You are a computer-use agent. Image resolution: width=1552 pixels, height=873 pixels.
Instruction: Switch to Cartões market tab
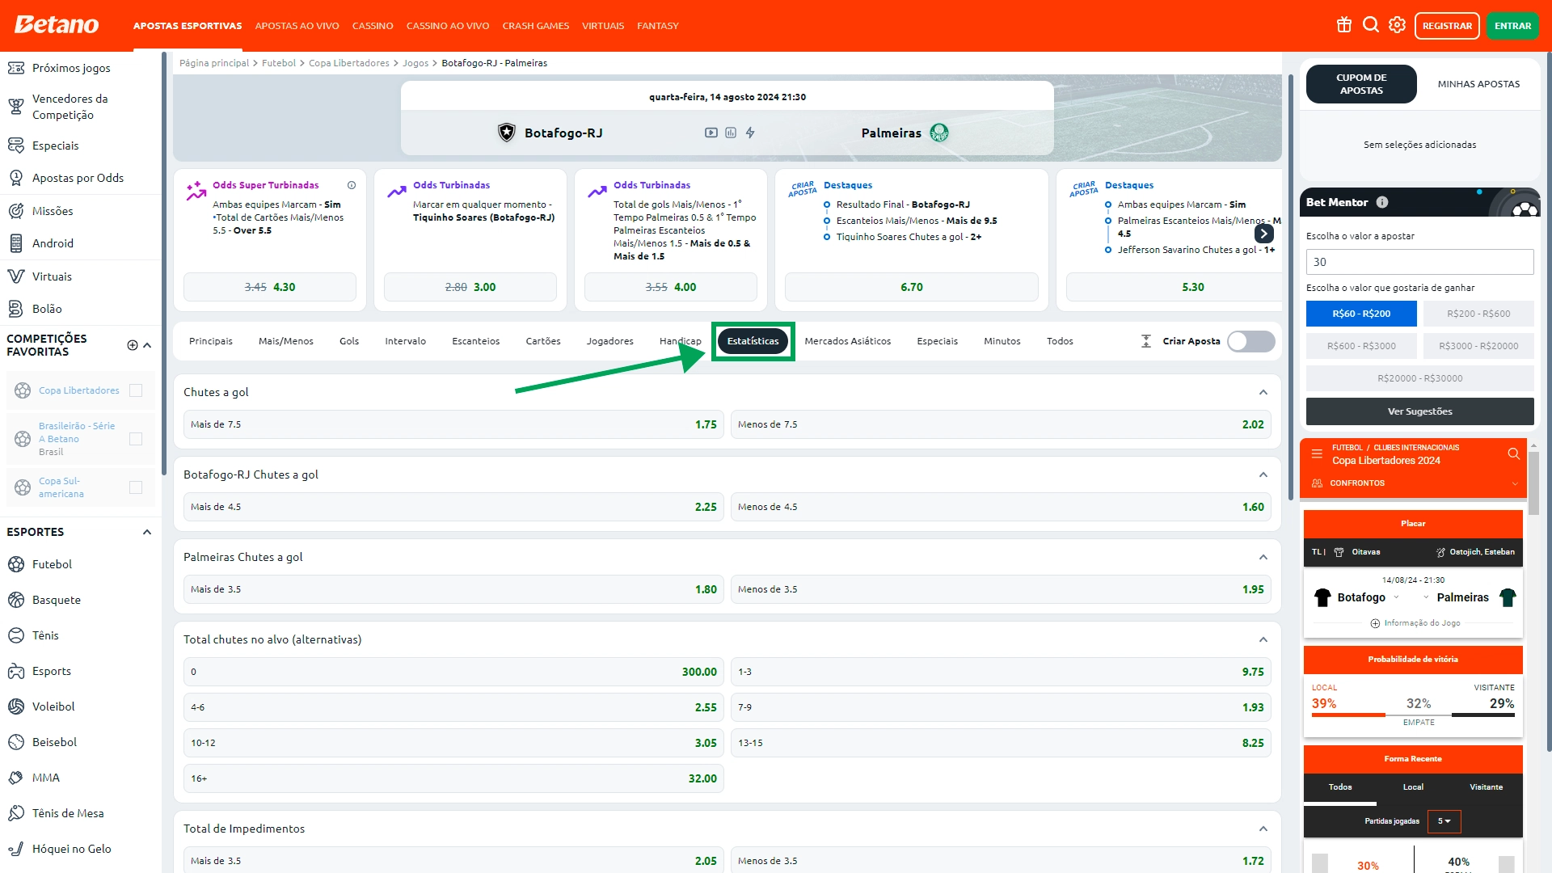point(543,341)
